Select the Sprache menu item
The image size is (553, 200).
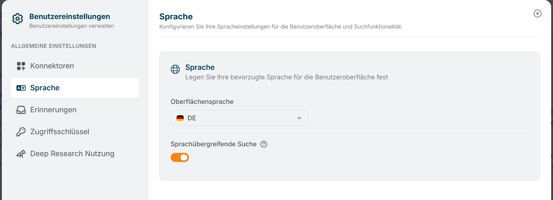(x=75, y=88)
